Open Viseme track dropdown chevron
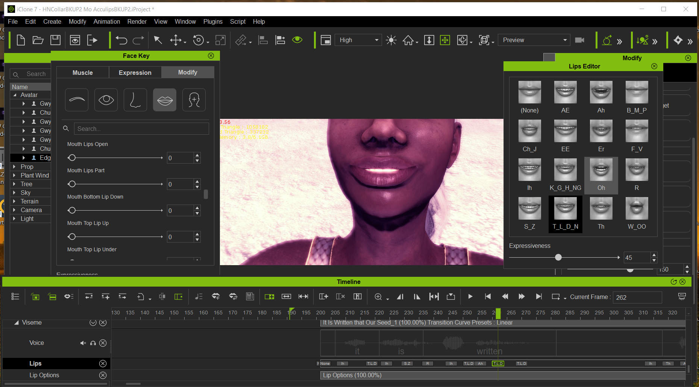This screenshot has height=387, width=699. click(93, 323)
